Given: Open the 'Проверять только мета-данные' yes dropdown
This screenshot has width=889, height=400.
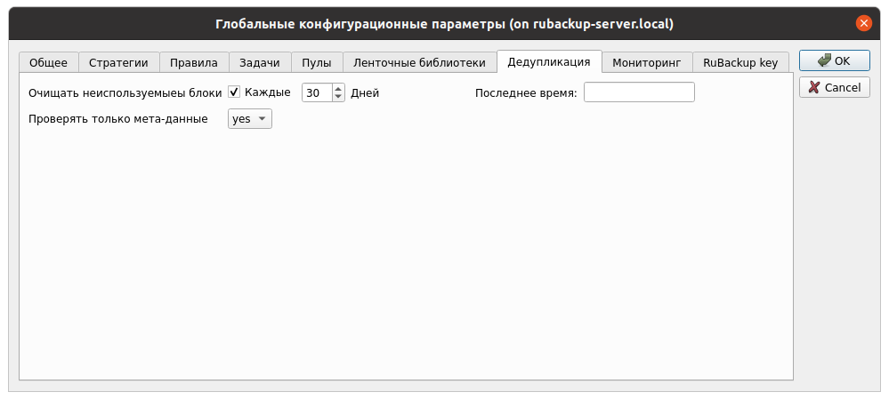Looking at the screenshot, I should 250,119.
